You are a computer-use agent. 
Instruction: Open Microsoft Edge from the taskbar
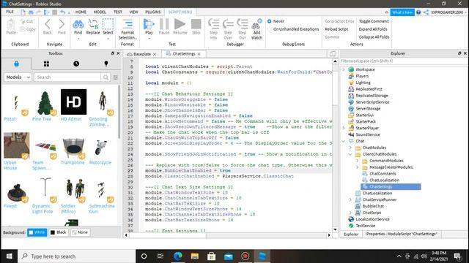coord(177,256)
